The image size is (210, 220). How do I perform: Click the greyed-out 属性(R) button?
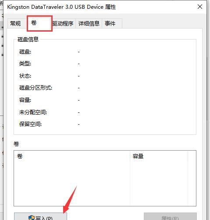[170, 216]
